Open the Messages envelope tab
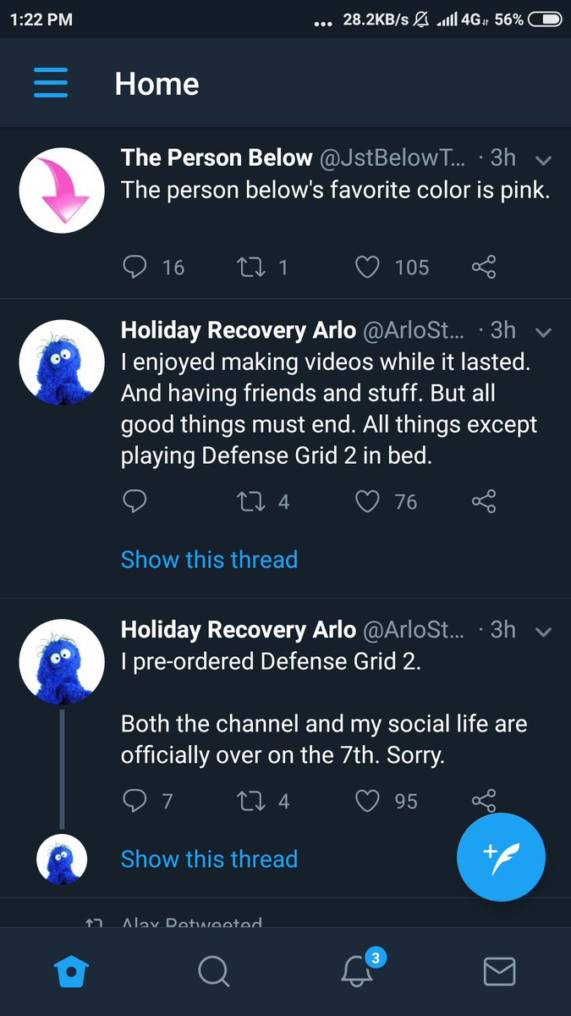 point(499,971)
